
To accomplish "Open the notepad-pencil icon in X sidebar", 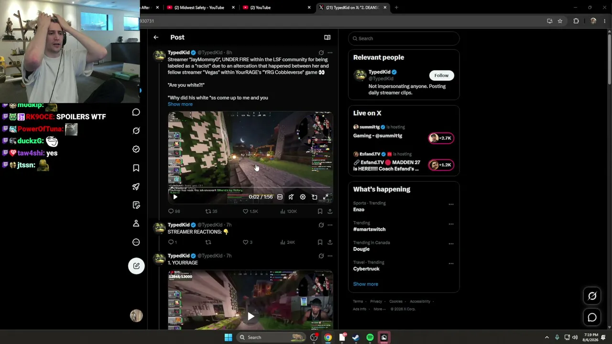I will 136,205.
